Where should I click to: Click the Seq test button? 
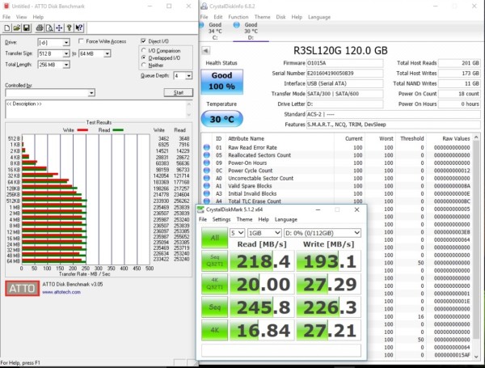pos(215,307)
